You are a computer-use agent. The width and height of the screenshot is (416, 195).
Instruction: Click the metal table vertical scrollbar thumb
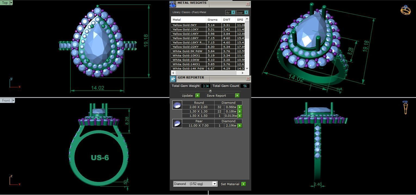click(x=247, y=30)
